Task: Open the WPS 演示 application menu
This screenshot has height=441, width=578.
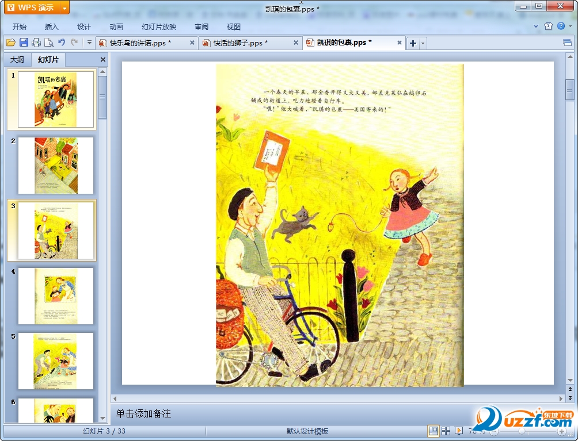Action: coord(32,7)
